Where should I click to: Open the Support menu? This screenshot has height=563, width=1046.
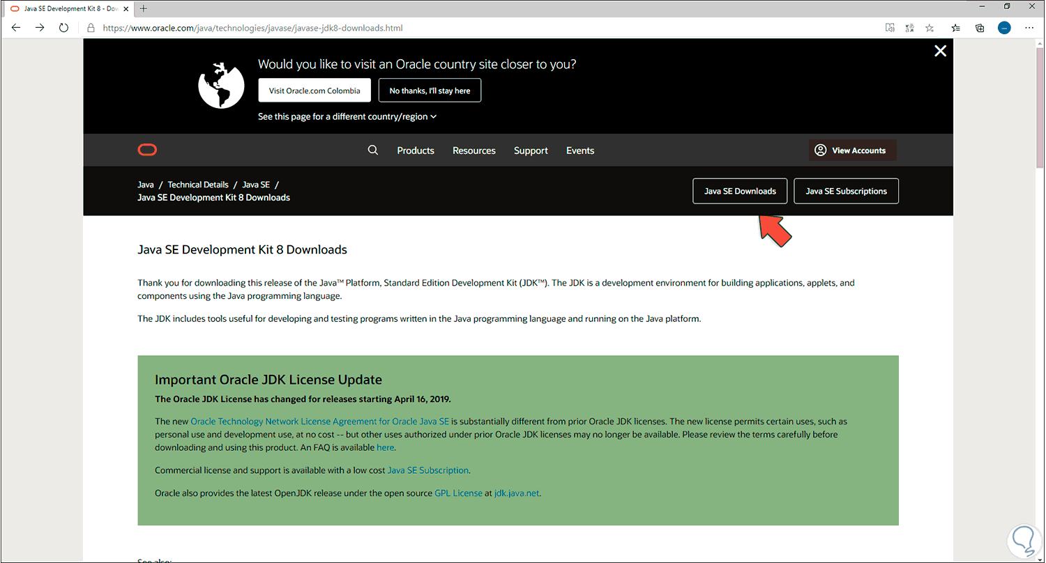tap(531, 151)
